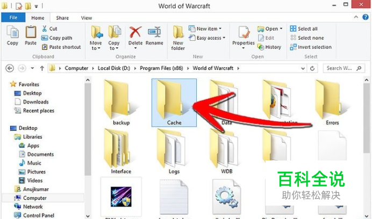
Task: Select the Errors folder
Action: tap(332, 103)
